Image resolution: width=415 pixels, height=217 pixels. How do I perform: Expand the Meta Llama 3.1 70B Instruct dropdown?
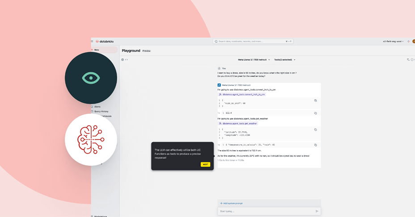254,60
